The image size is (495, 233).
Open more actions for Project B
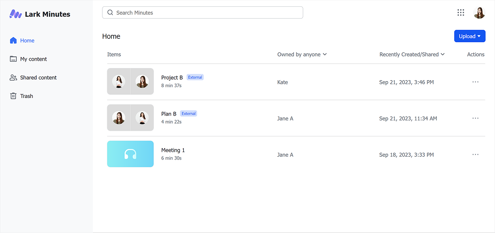475,82
